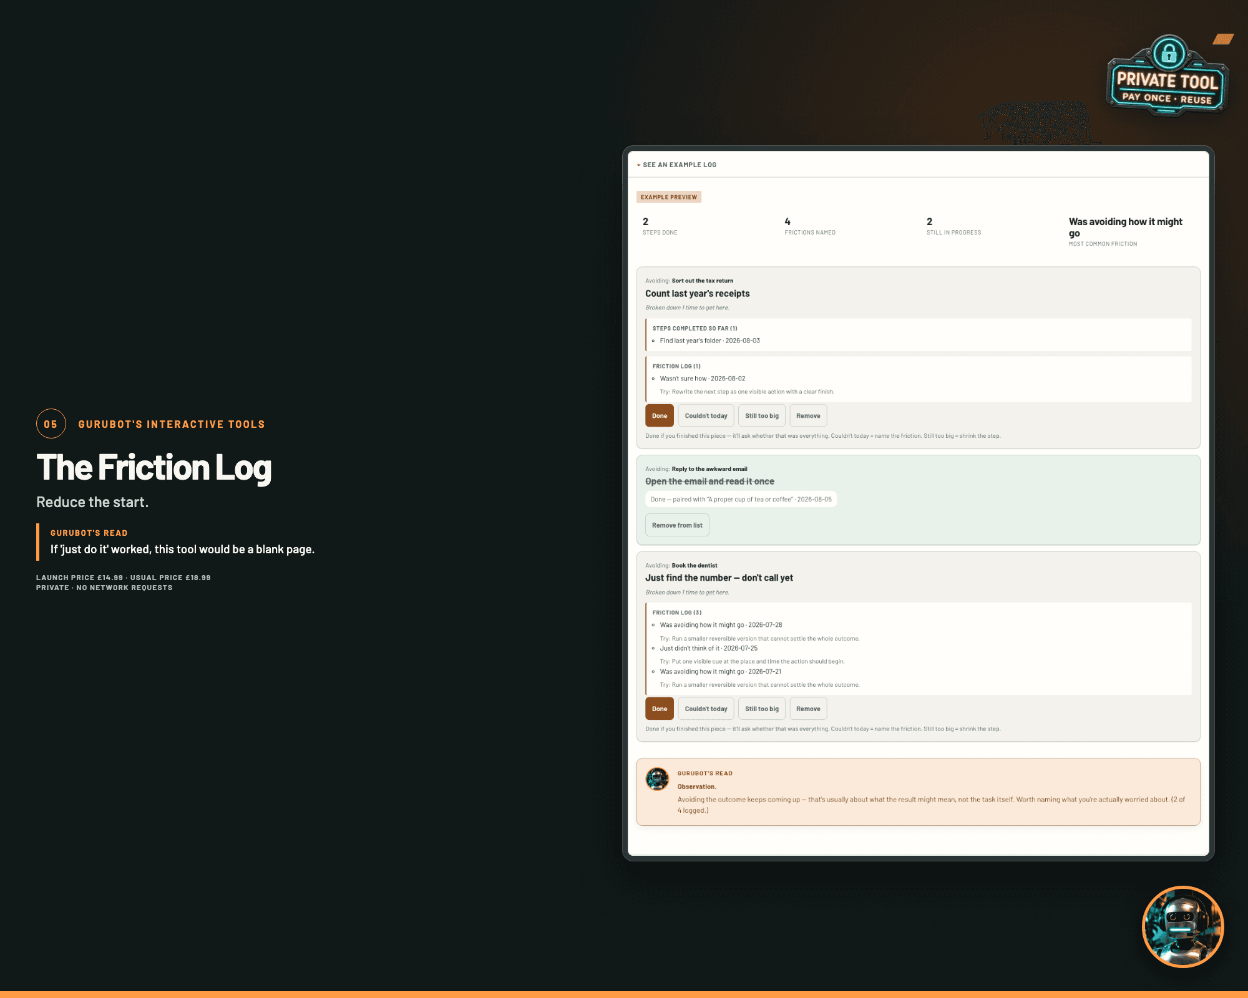The height and width of the screenshot is (998, 1248).
Task: Click 'Frictions Named' stat
Action: pyautogui.click(x=810, y=226)
